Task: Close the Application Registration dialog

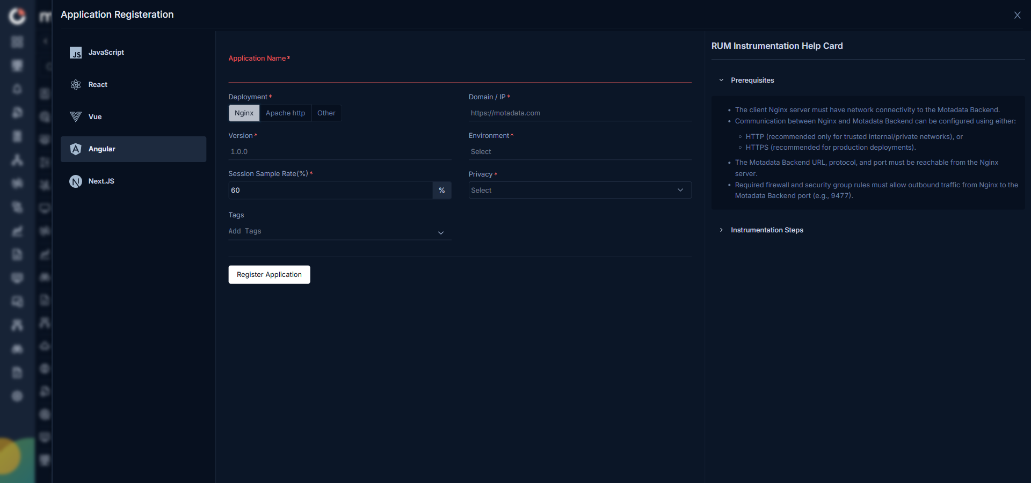Action: (1017, 15)
